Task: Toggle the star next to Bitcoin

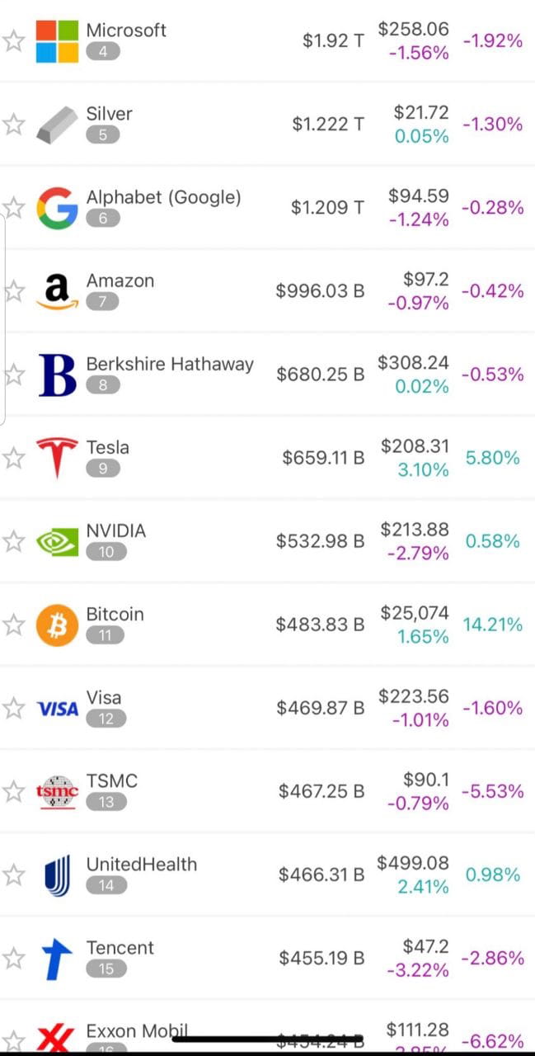Action: pos(14,625)
